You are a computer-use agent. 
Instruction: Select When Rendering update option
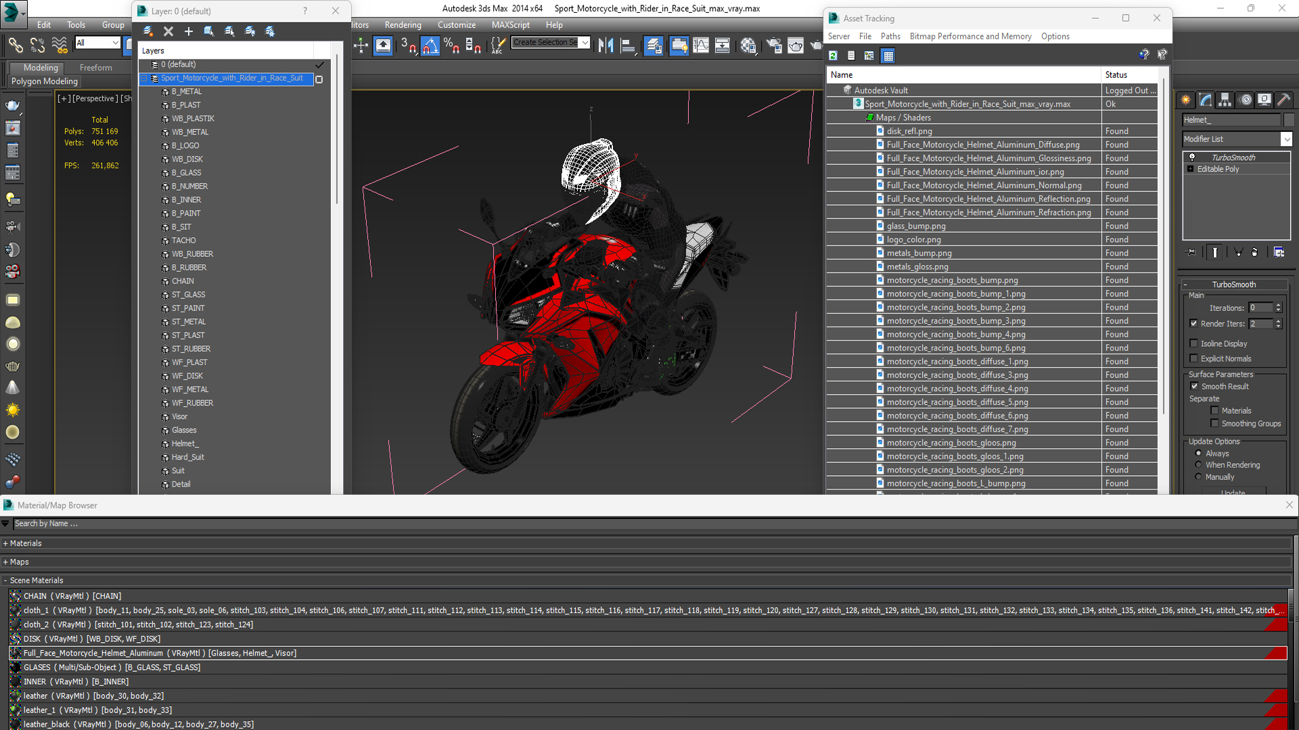[1198, 464]
